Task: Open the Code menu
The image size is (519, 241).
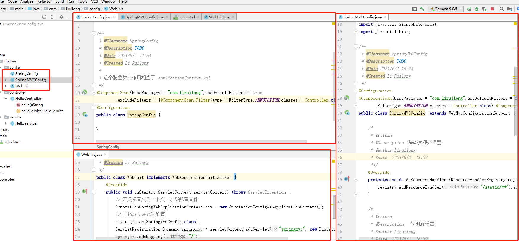Action: (x=12, y=2)
